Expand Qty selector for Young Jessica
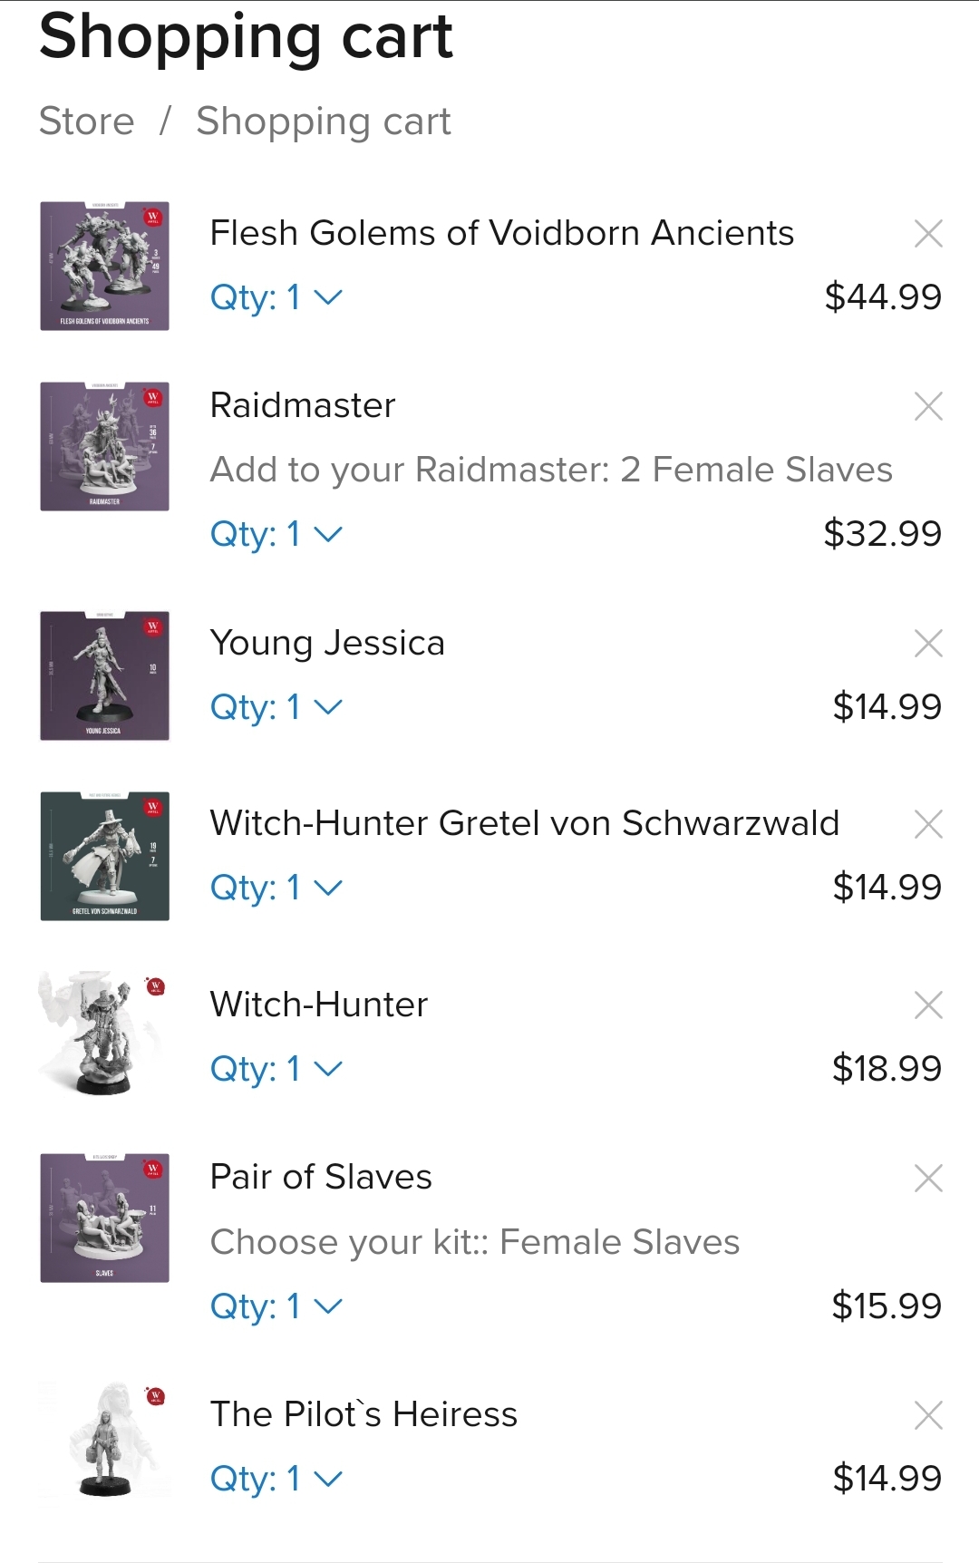 [x=276, y=707]
